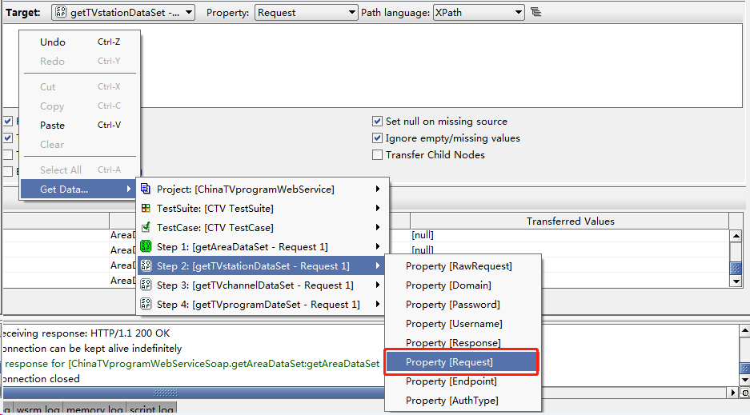Click the 'connection closed' log line
750x415 pixels.
point(41,379)
